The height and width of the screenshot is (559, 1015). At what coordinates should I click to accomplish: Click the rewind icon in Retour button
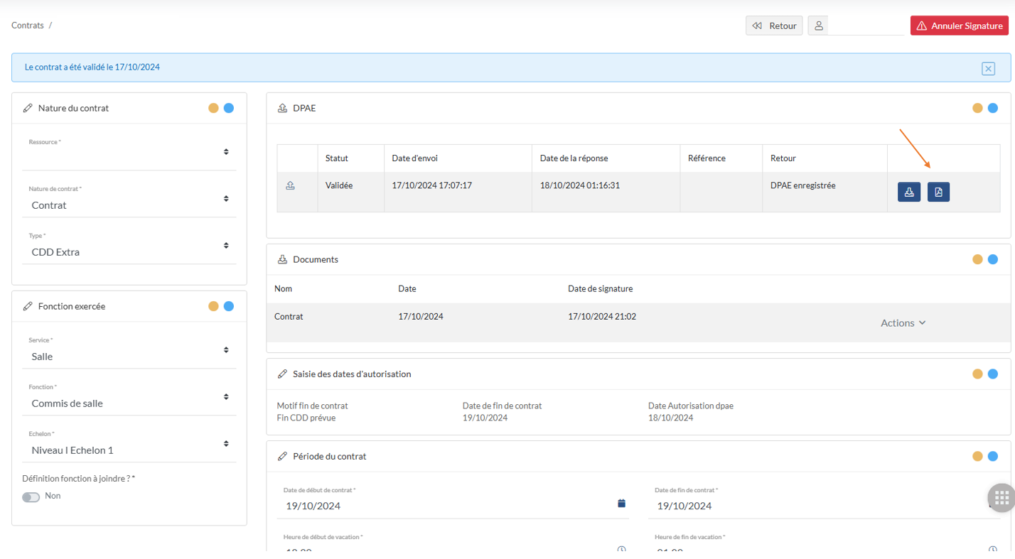[757, 26]
